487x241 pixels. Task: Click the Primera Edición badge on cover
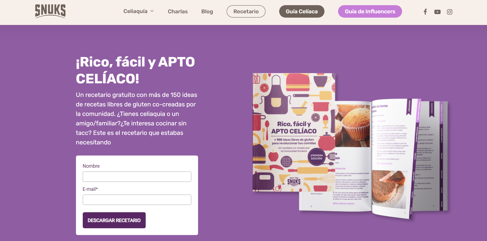(317, 157)
